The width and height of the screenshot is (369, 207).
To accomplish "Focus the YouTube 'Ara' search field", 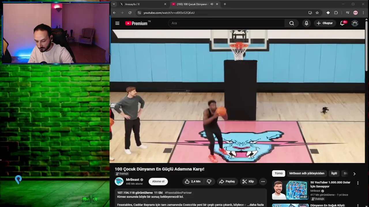I will coord(226,23).
